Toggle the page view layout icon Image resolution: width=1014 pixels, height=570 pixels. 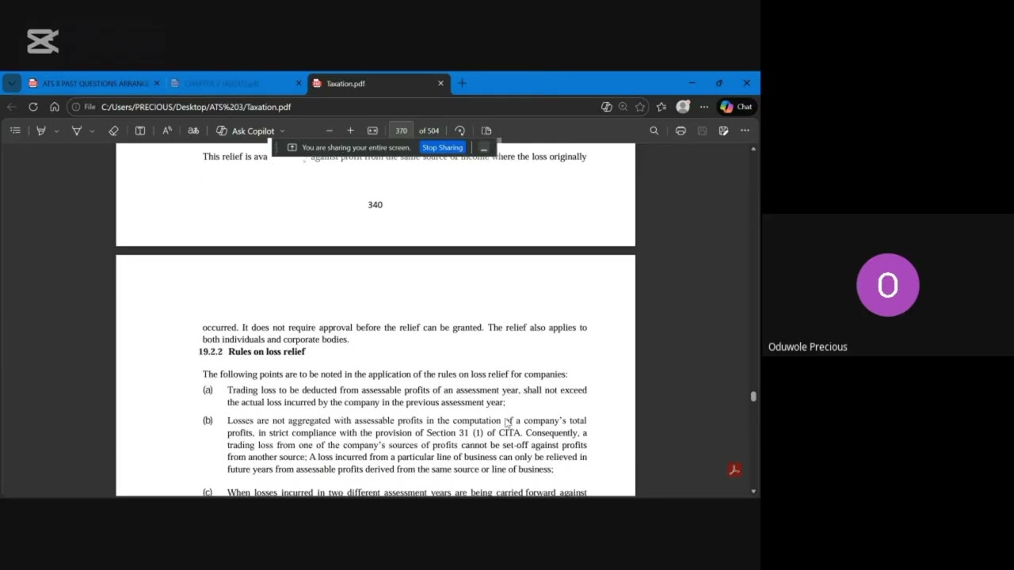pyautogui.click(x=486, y=131)
